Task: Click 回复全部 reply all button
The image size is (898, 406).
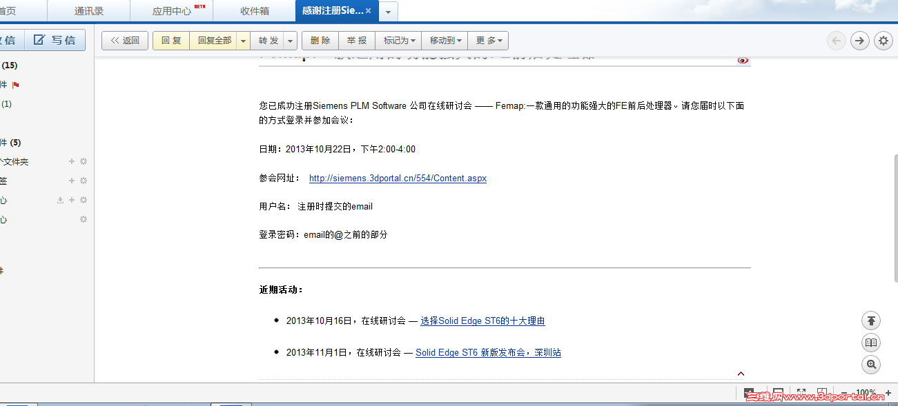Action: coord(214,41)
